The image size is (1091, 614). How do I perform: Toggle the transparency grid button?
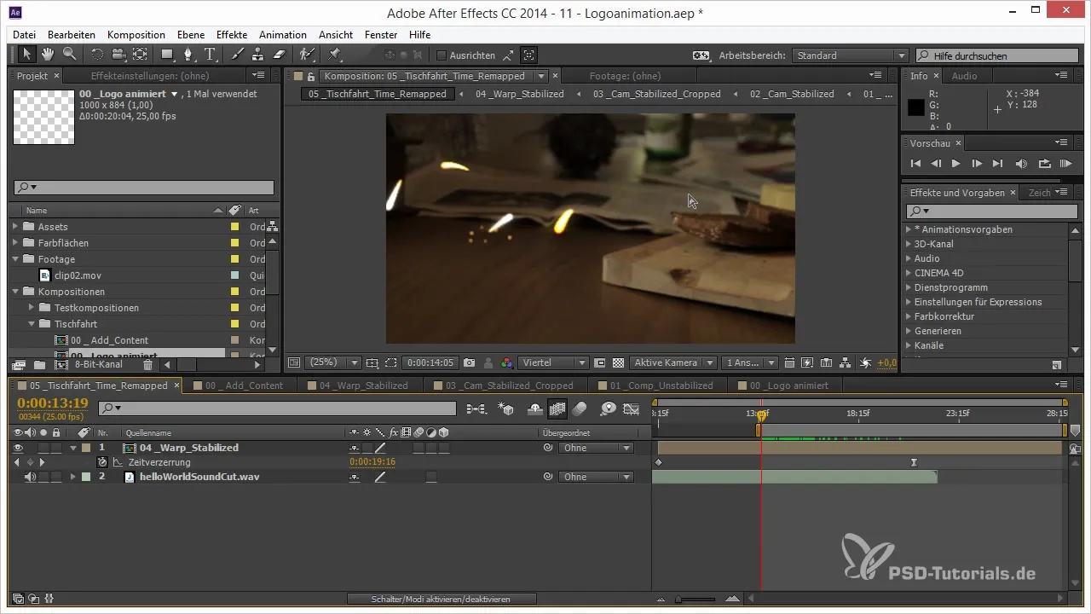[618, 362]
